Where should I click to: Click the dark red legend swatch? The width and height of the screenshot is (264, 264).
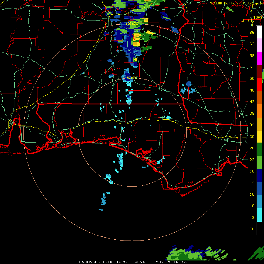tap(259, 72)
